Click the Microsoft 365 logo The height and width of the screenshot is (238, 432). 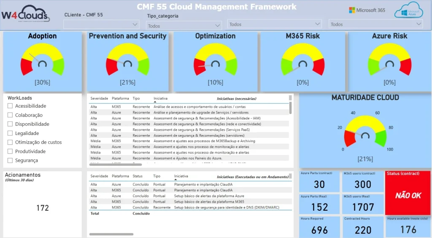[x=367, y=10]
